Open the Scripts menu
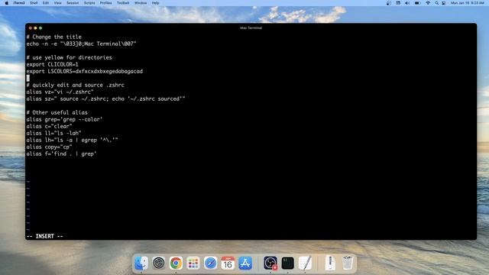The height and width of the screenshot is (275, 489). point(89,3)
